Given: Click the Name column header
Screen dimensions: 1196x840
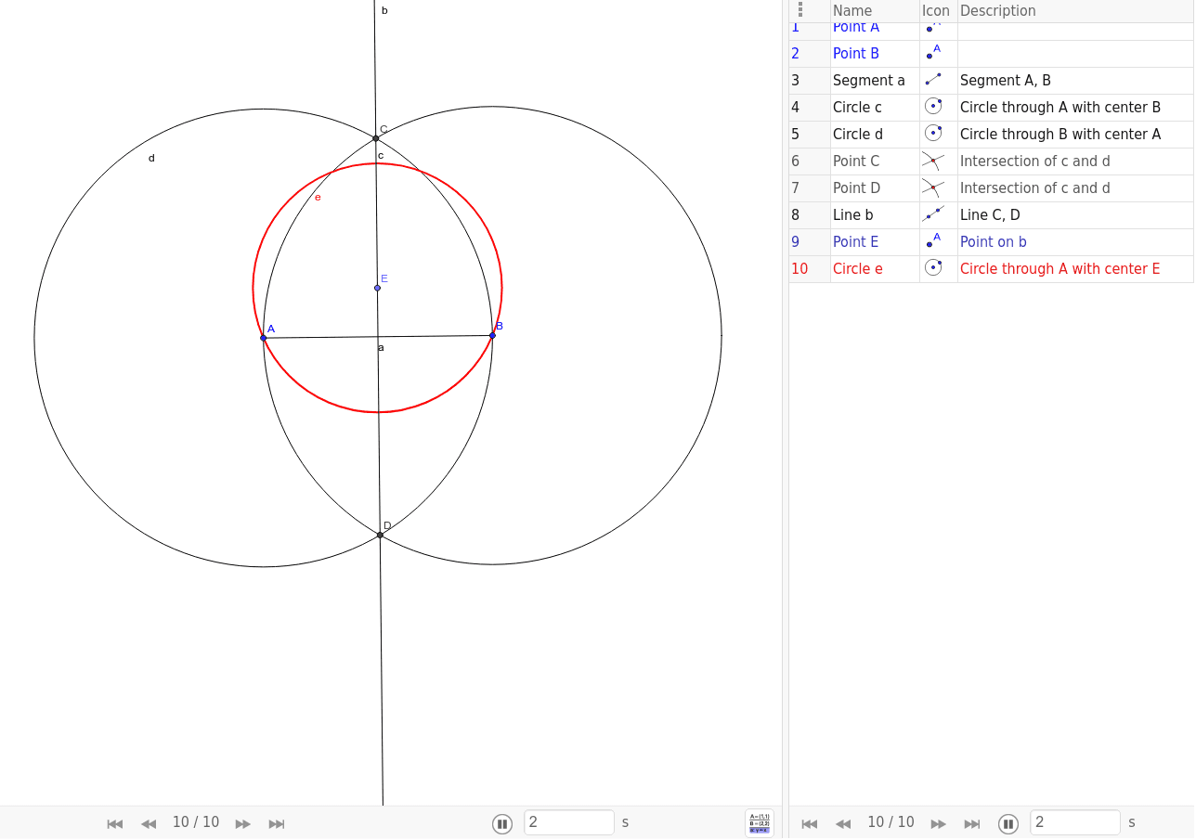Looking at the screenshot, I should 852,11.
